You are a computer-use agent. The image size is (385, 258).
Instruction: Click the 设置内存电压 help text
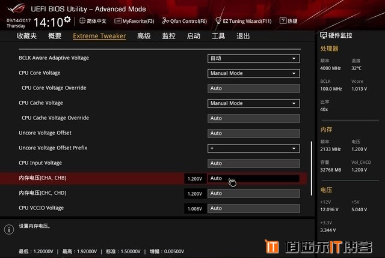pos(35,226)
